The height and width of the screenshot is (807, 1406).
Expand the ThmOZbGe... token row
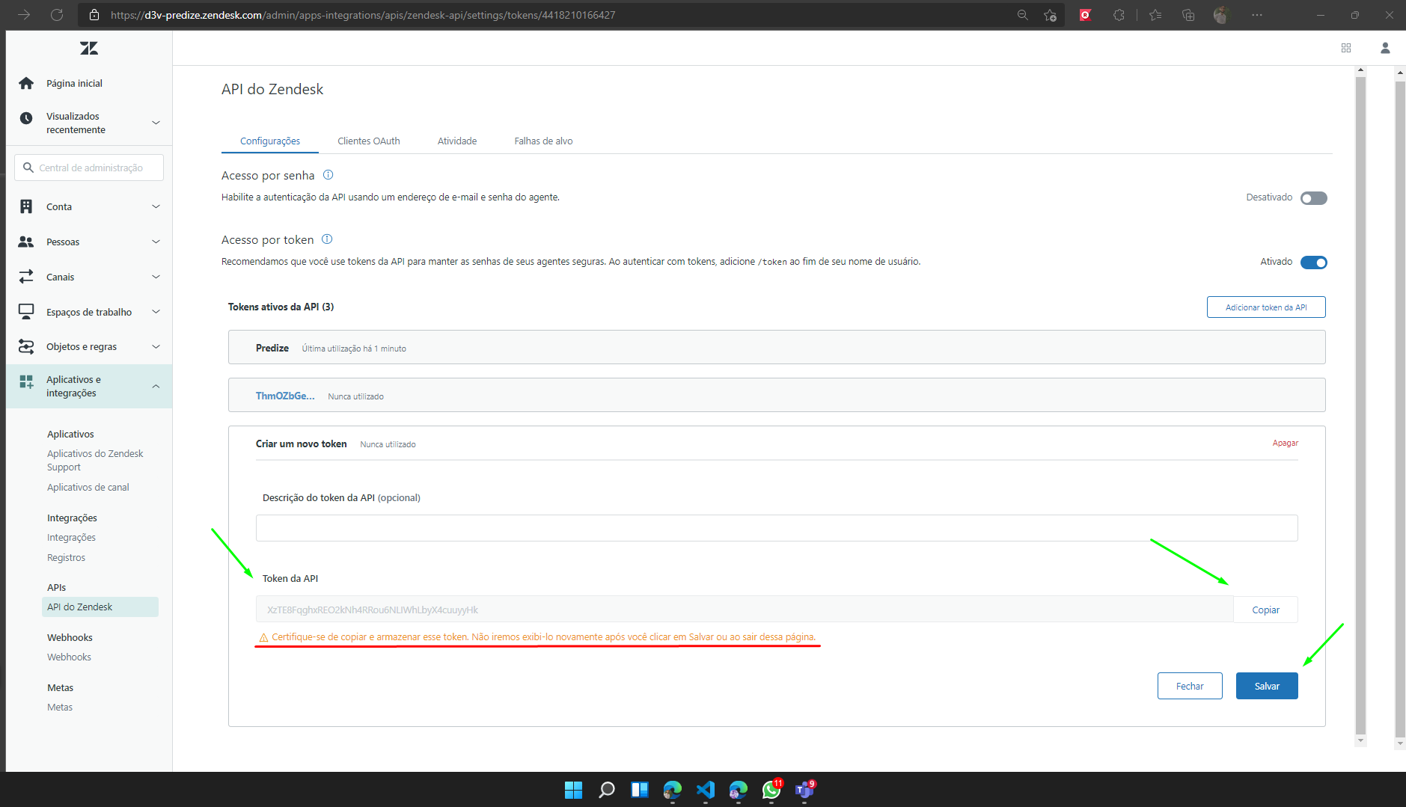[x=777, y=395]
